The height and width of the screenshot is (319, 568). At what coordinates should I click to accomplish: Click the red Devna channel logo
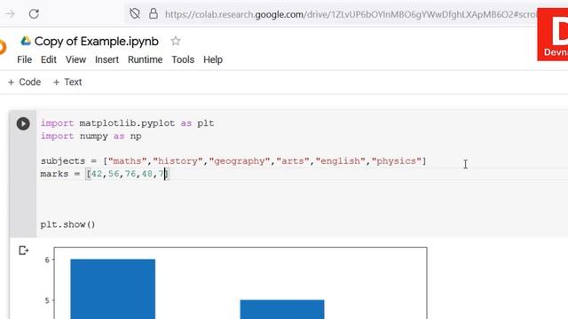[552, 35]
